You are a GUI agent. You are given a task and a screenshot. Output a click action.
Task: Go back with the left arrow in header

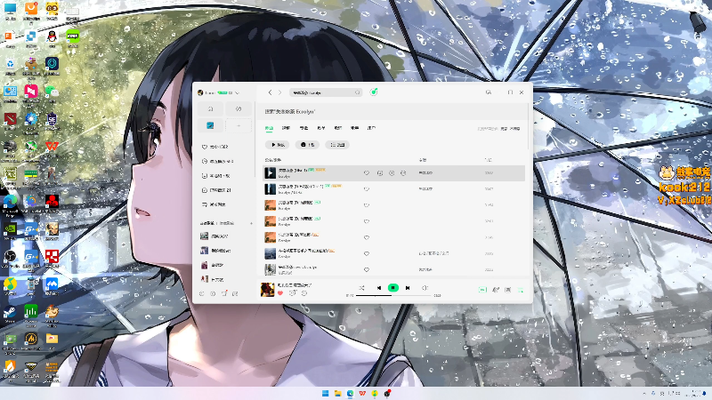tap(270, 92)
